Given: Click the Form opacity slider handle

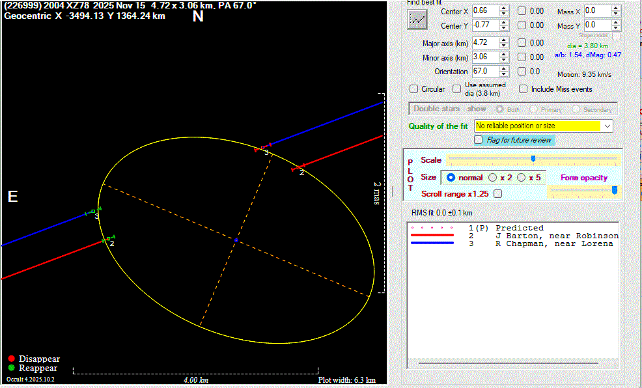Looking at the screenshot, I should pyautogui.click(x=614, y=190).
